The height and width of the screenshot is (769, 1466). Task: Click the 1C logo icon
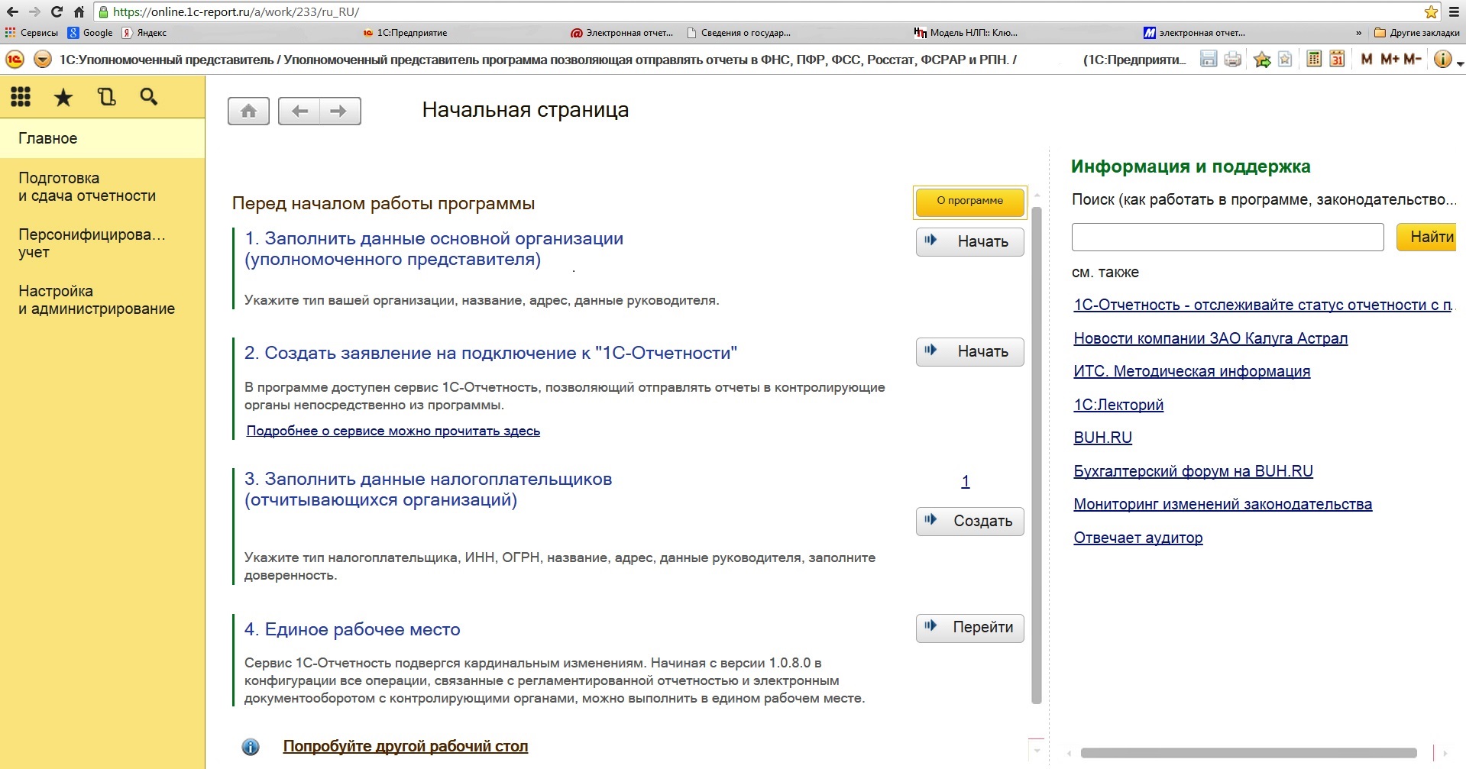click(15, 60)
